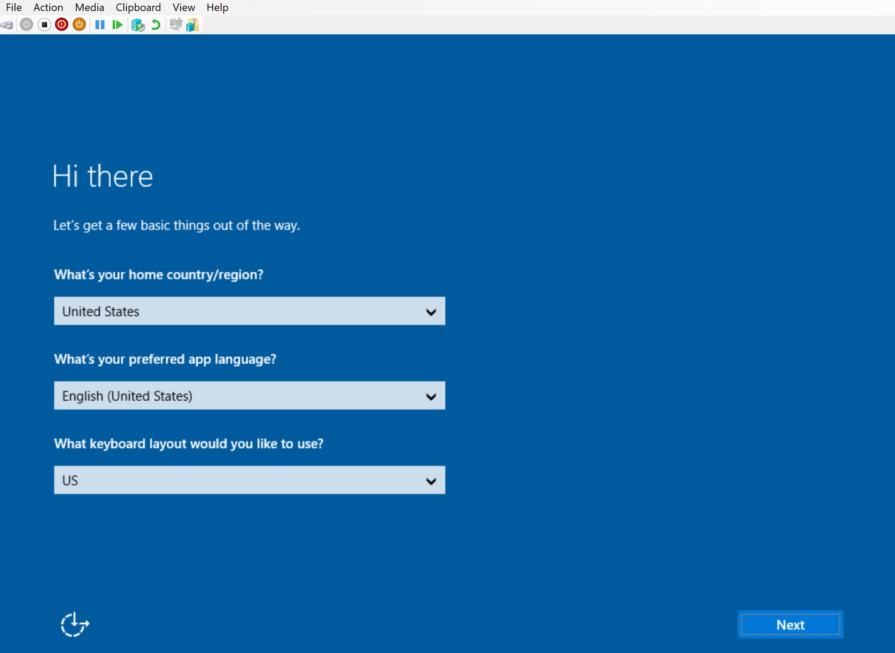Open the preferred app language dropdown
The image size is (895, 653).
coord(249,396)
